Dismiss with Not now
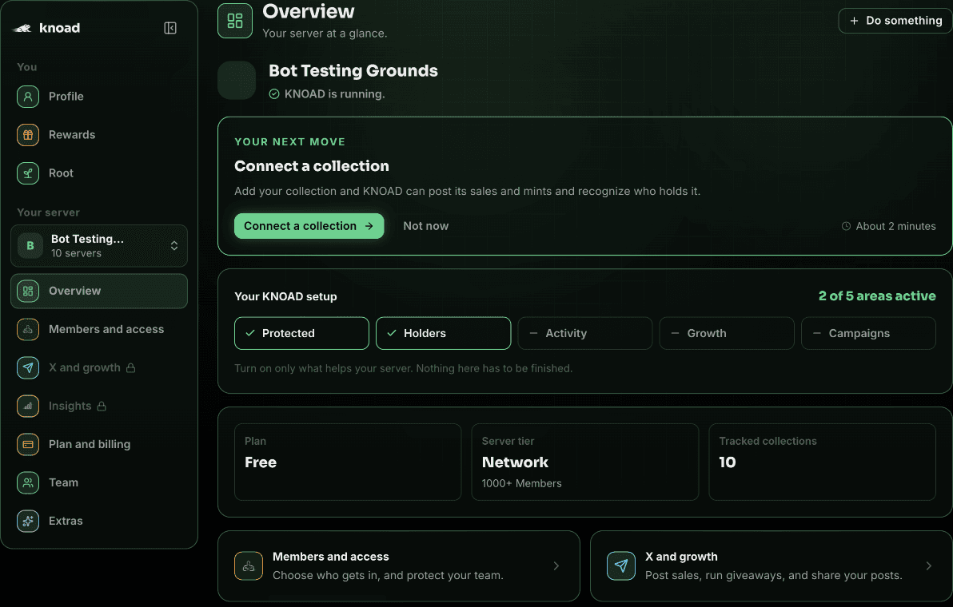 point(425,226)
